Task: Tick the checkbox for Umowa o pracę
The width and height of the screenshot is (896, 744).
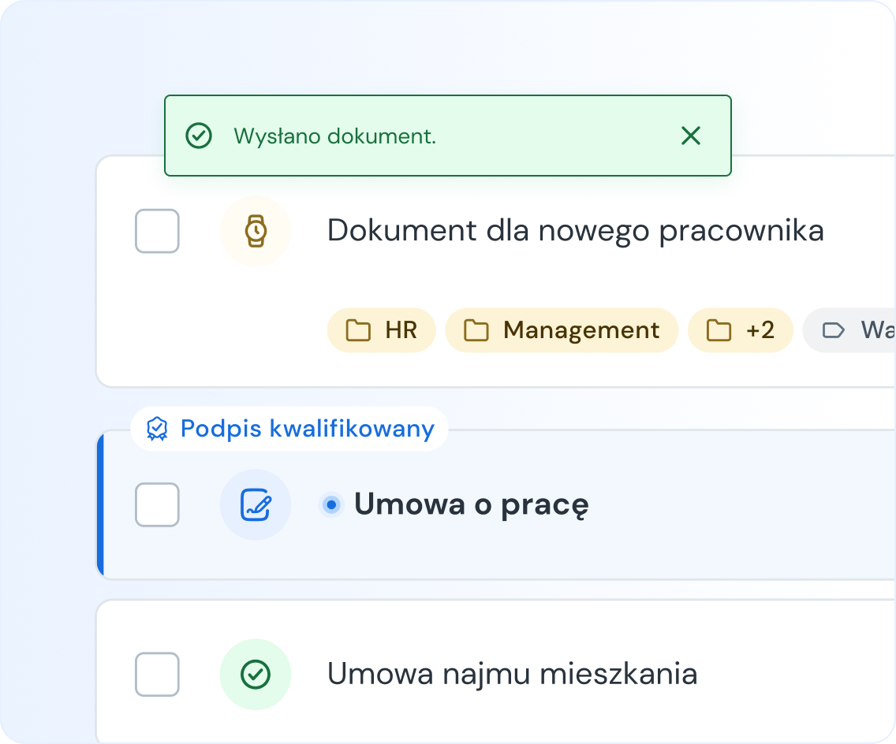Action: click(157, 504)
